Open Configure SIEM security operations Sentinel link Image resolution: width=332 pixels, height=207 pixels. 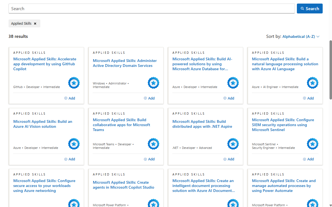(x=283, y=125)
